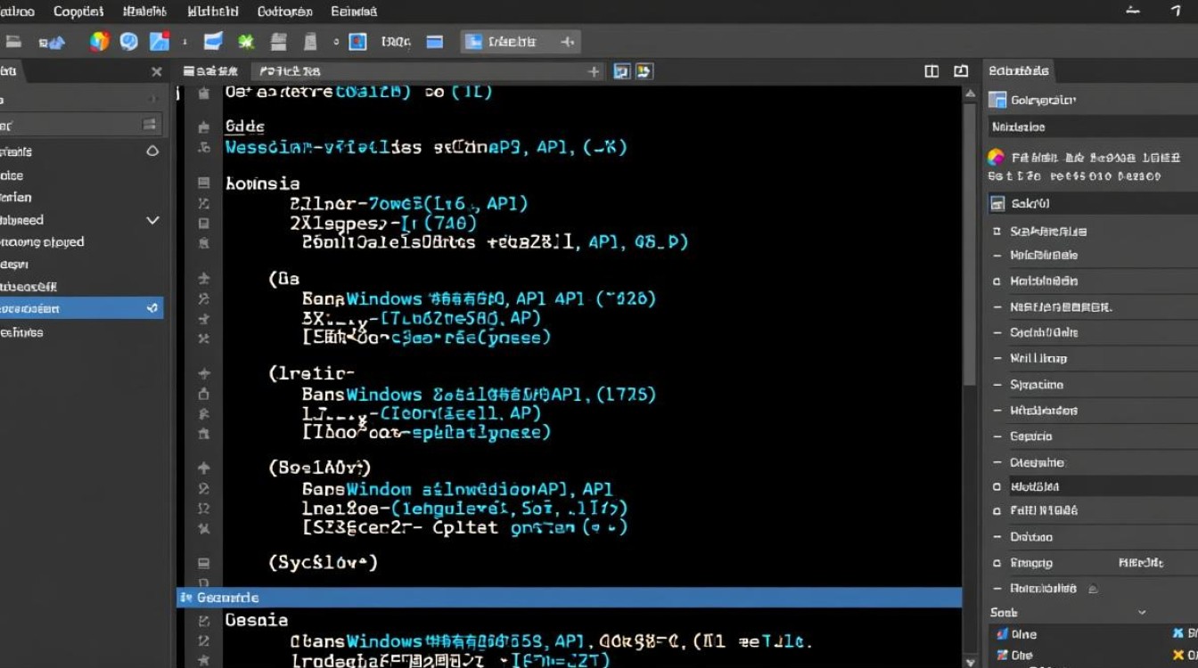Expand the left sidebar row with the chevron arrow
The image size is (1198, 668).
tap(152, 220)
